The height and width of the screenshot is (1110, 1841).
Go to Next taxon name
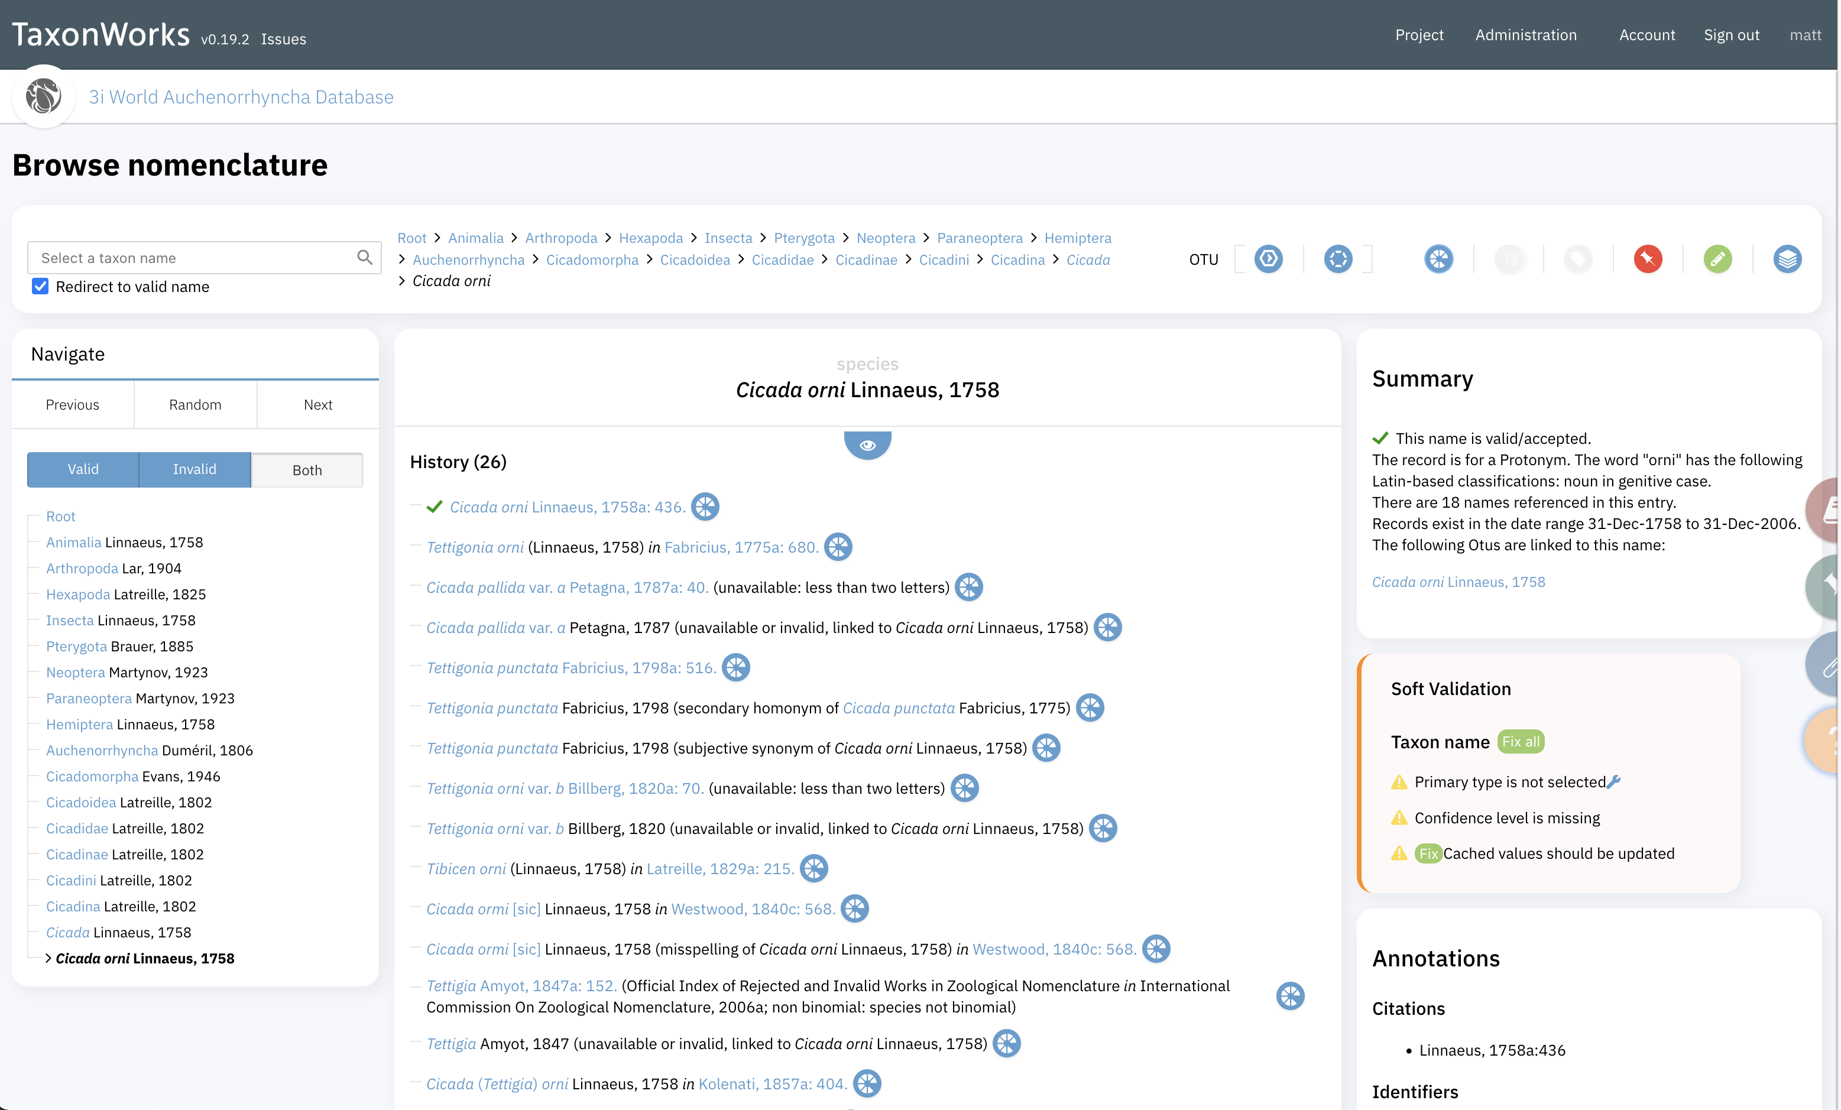click(x=318, y=405)
